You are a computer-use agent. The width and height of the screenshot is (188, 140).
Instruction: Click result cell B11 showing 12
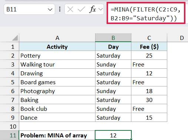click(x=113, y=135)
